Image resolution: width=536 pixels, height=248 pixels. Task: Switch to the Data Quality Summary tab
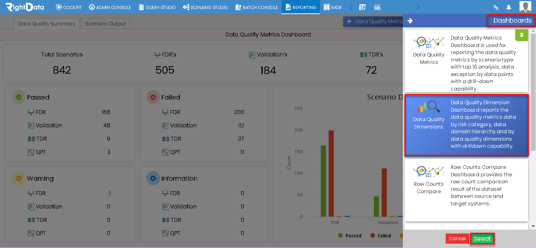pyautogui.click(x=47, y=24)
